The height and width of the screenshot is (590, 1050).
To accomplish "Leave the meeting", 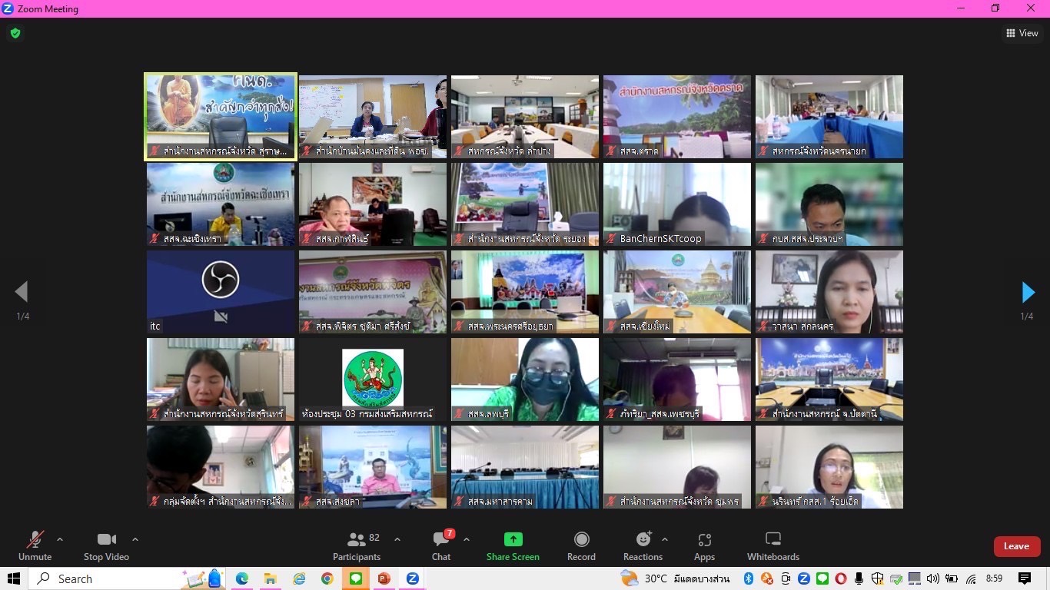I will [x=1016, y=546].
